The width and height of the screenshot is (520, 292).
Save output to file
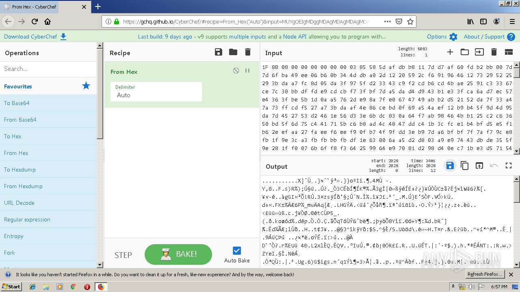tap(450, 165)
